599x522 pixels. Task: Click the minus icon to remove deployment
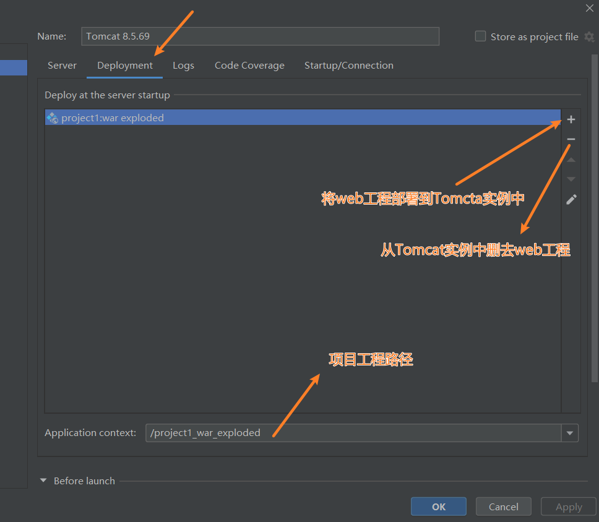[571, 139]
